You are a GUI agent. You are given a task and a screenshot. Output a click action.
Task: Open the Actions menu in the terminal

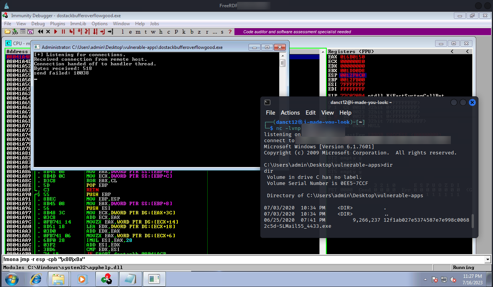tap(290, 113)
